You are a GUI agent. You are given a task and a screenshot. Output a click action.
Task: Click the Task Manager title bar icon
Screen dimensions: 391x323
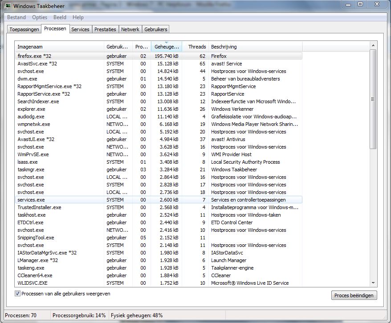pos(8,6)
